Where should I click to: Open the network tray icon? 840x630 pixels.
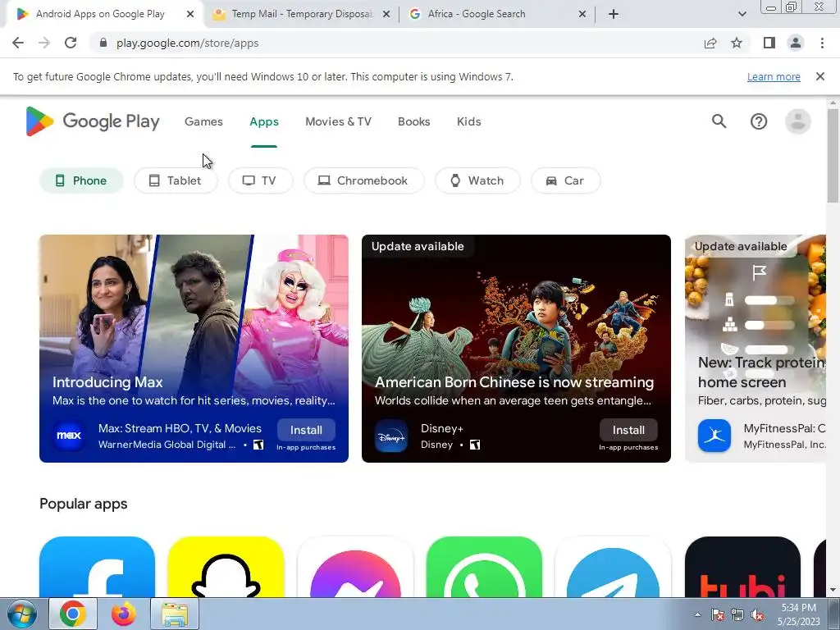(x=737, y=615)
